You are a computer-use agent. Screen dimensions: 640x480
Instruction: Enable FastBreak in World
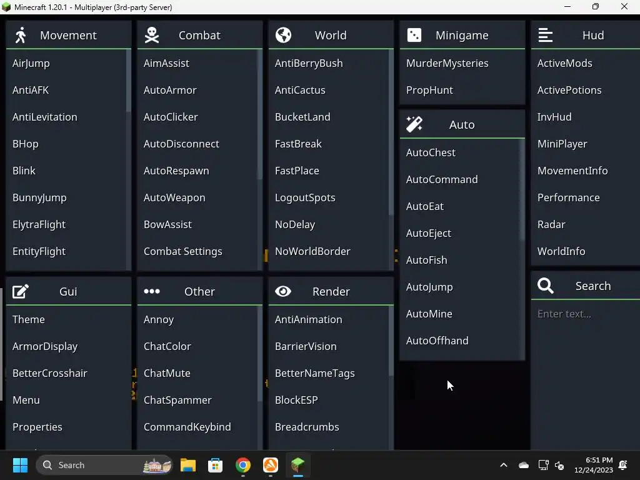(329, 144)
